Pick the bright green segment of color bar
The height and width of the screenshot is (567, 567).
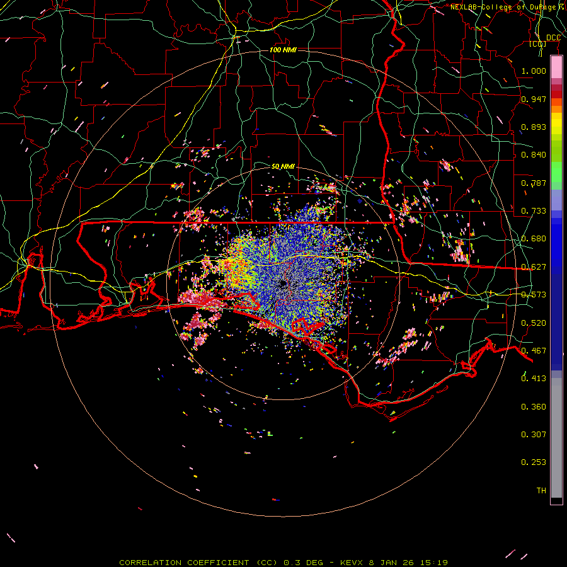coord(556,172)
